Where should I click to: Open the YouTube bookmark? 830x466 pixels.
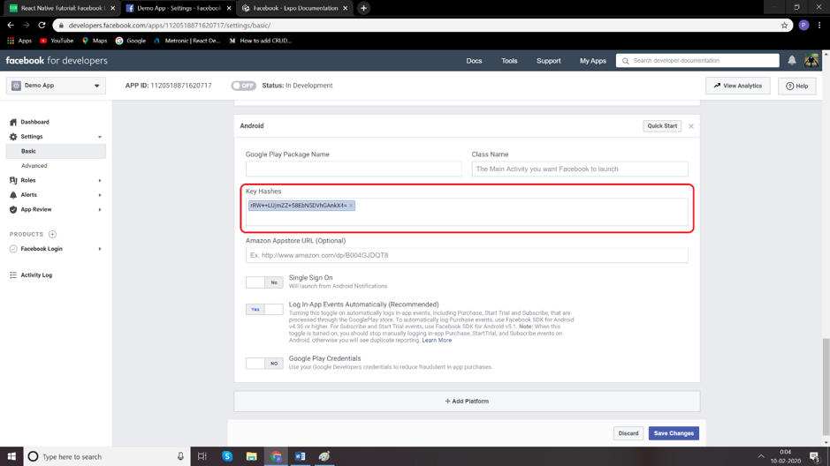57,41
